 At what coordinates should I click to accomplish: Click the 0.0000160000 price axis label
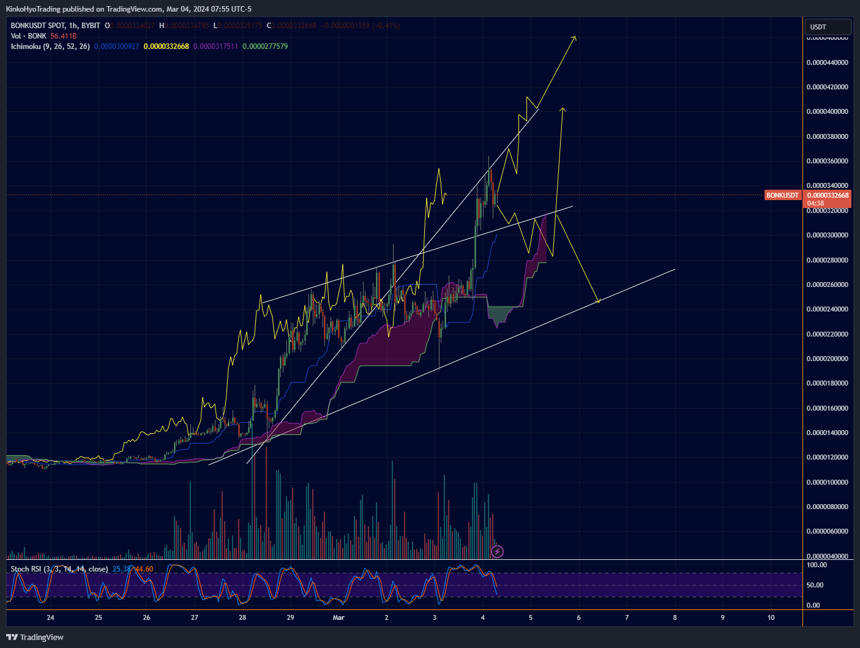(x=827, y=408)
